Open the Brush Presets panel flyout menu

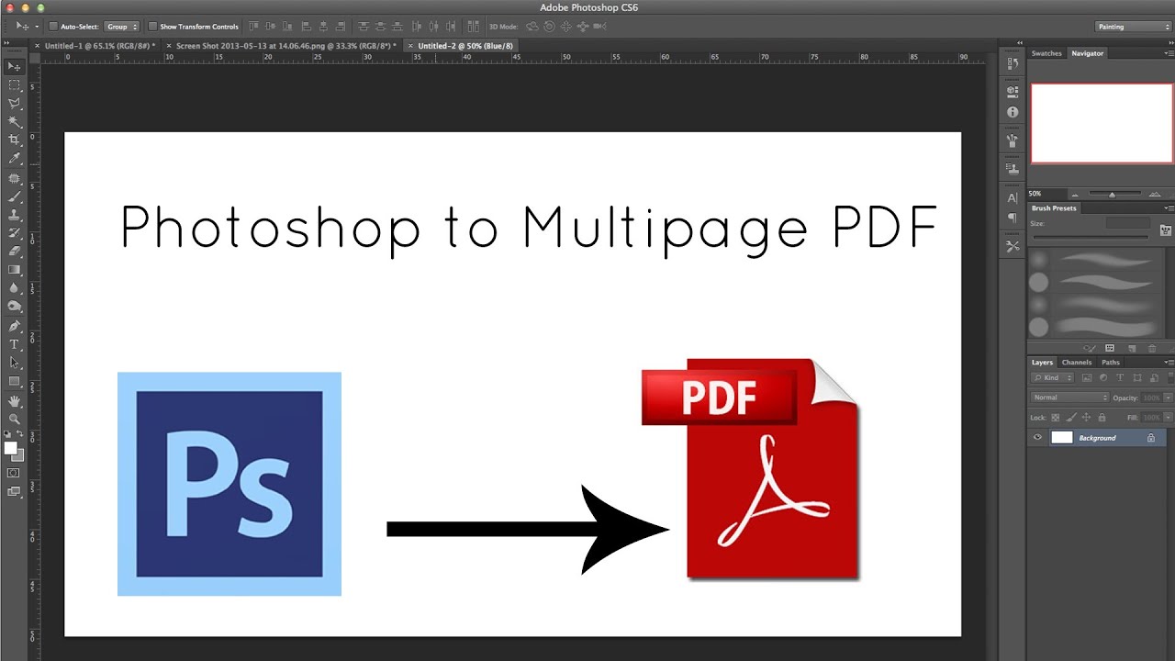[x=1169, y=208]
